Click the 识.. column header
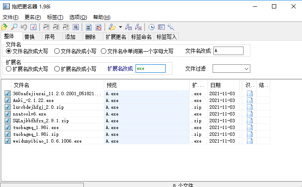This screenshot has height=187, width=302. [x=250, y=85]
